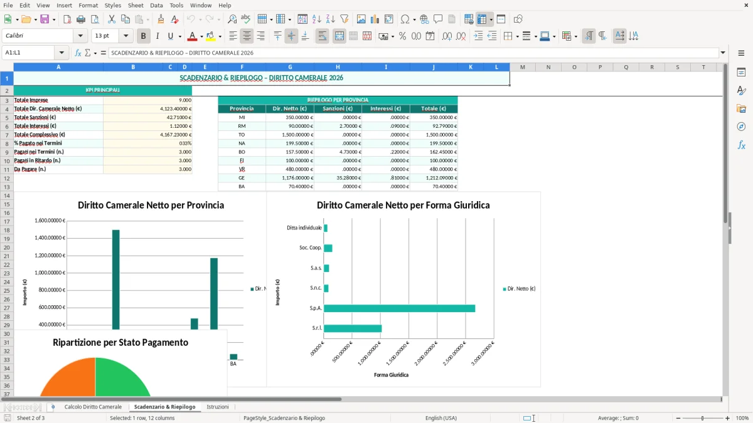Viewport: 753px width, 423px height.
Task: Open the Borders dropdown arrow
Action: [516, 36]
